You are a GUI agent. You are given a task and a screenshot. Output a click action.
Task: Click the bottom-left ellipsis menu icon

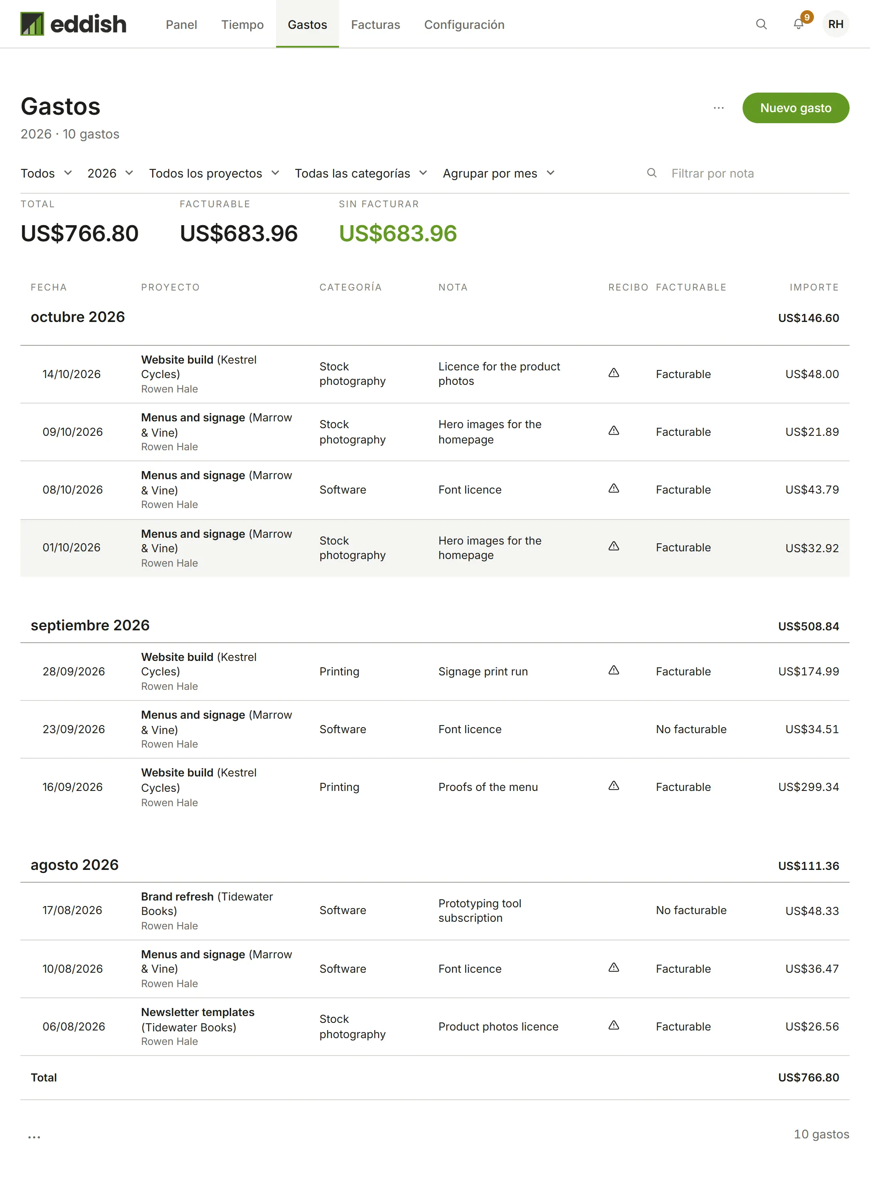pos(34,1138)
